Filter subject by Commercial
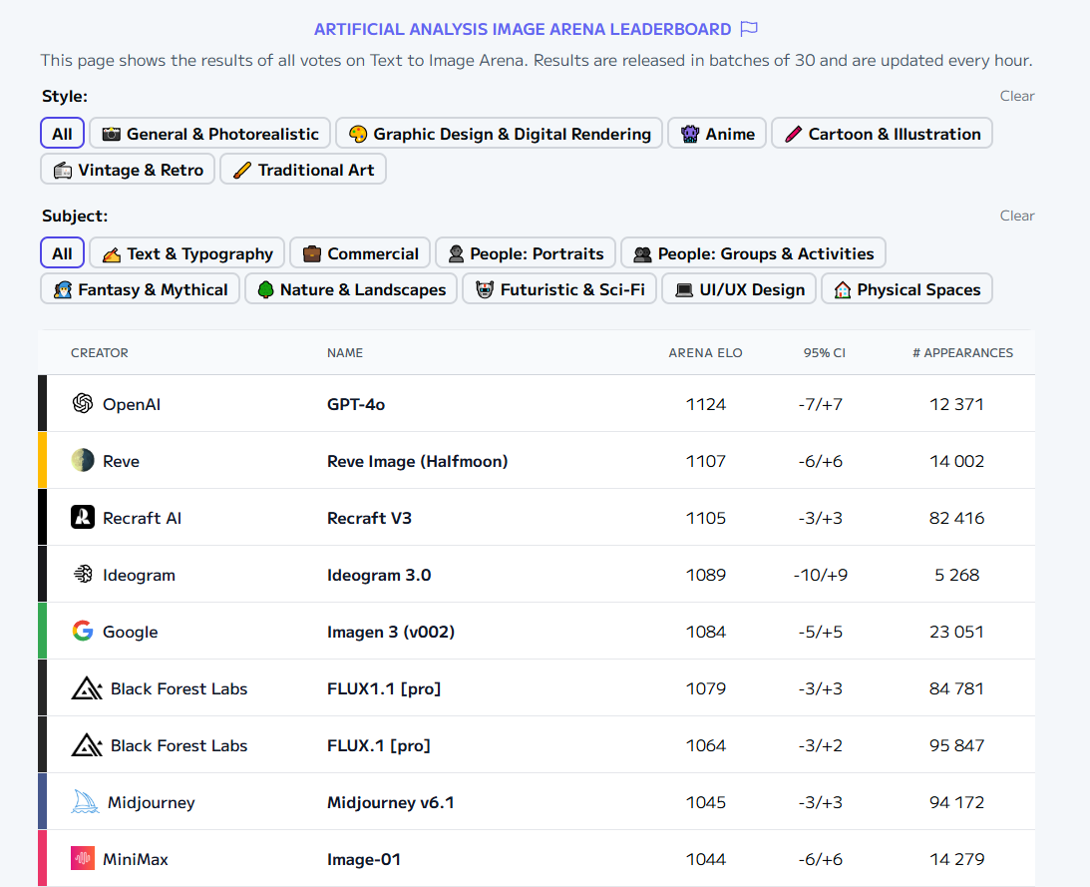This screenshot has width=1090, height=887. coord(360,253)
